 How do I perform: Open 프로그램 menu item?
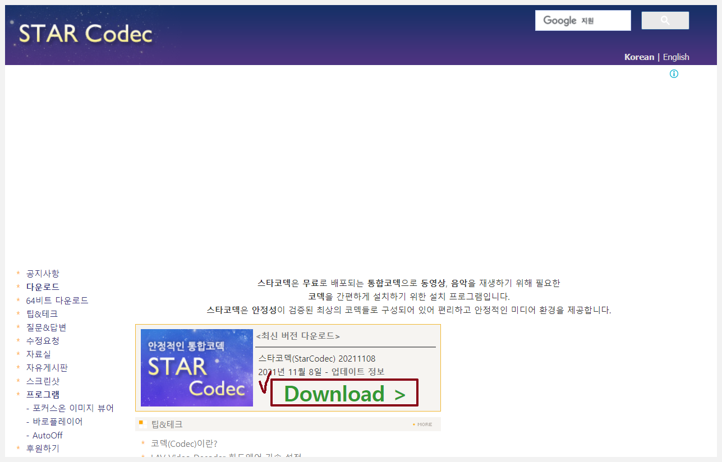point(43,395)
